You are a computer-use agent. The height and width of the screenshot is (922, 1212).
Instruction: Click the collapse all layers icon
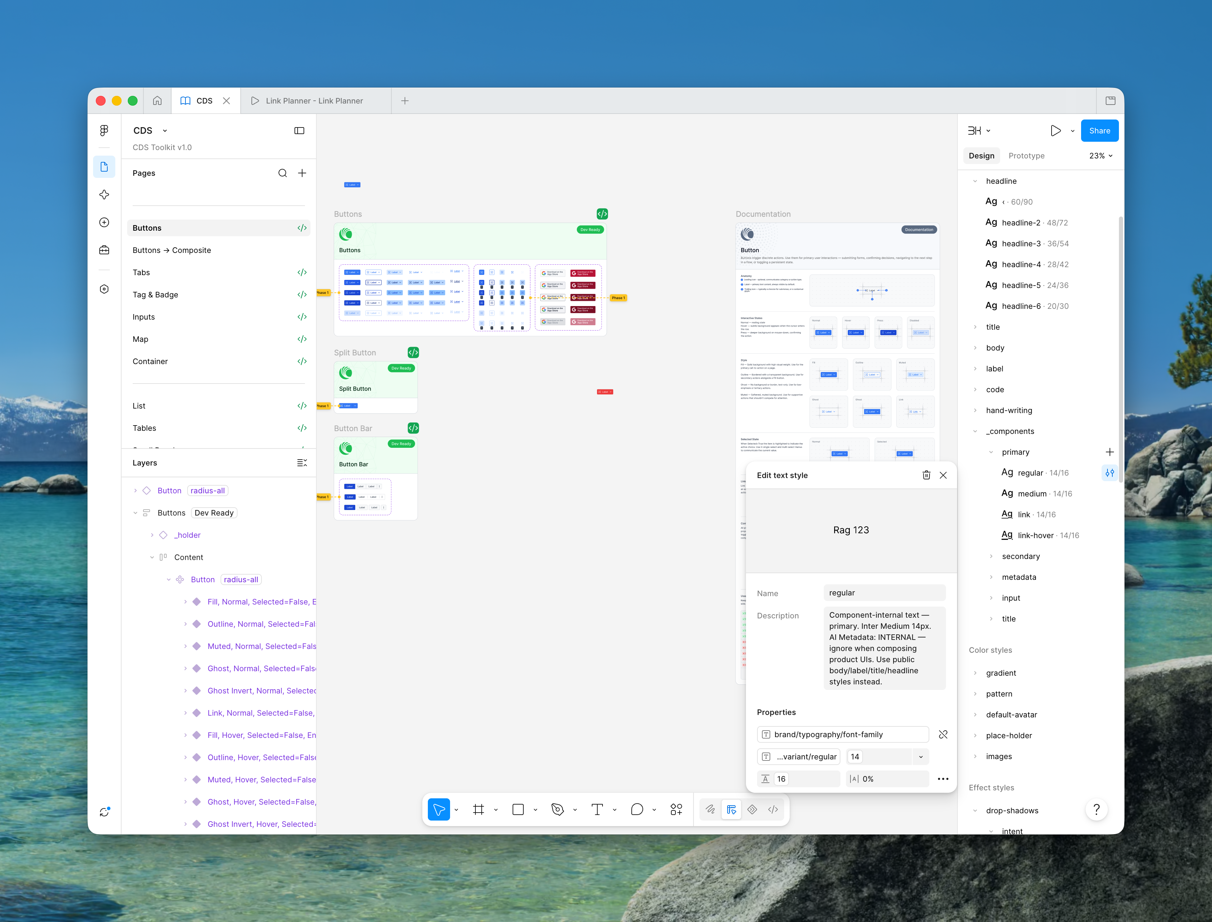pos(302,463)
